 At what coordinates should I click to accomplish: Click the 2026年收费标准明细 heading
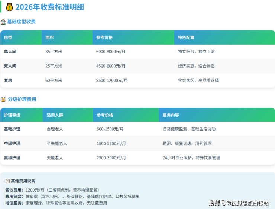pyautogui.click(x=49, y=7)
